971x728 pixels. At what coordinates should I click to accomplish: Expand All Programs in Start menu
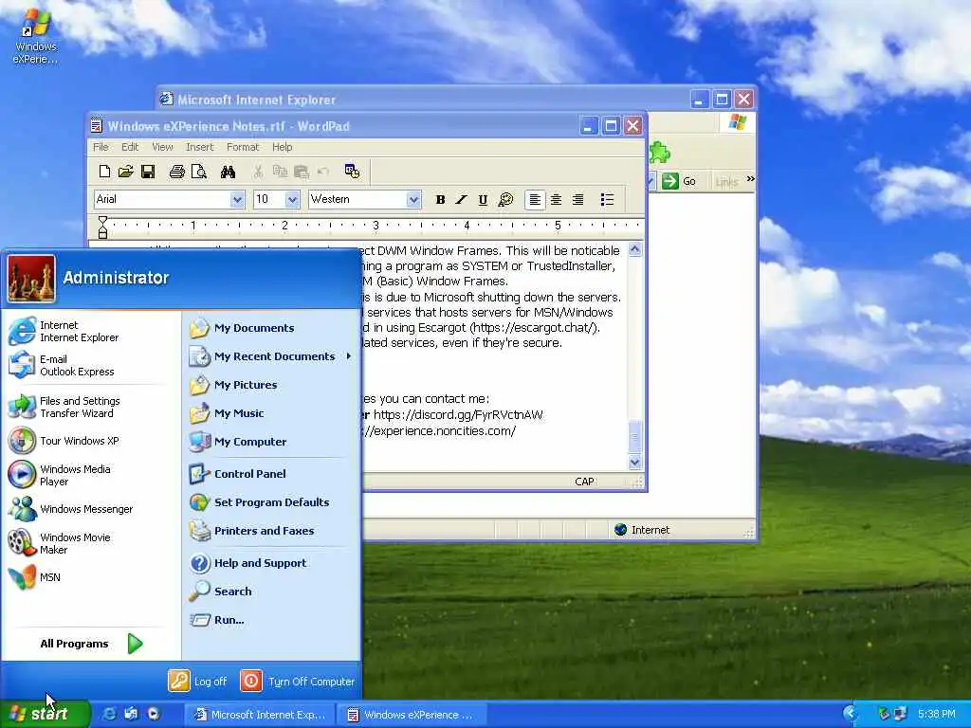[91, 644]
